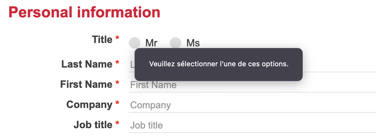This screenshot has width=384, height=137.
Task: Click the 'Last Name' field label
Action: click(87, 64)
